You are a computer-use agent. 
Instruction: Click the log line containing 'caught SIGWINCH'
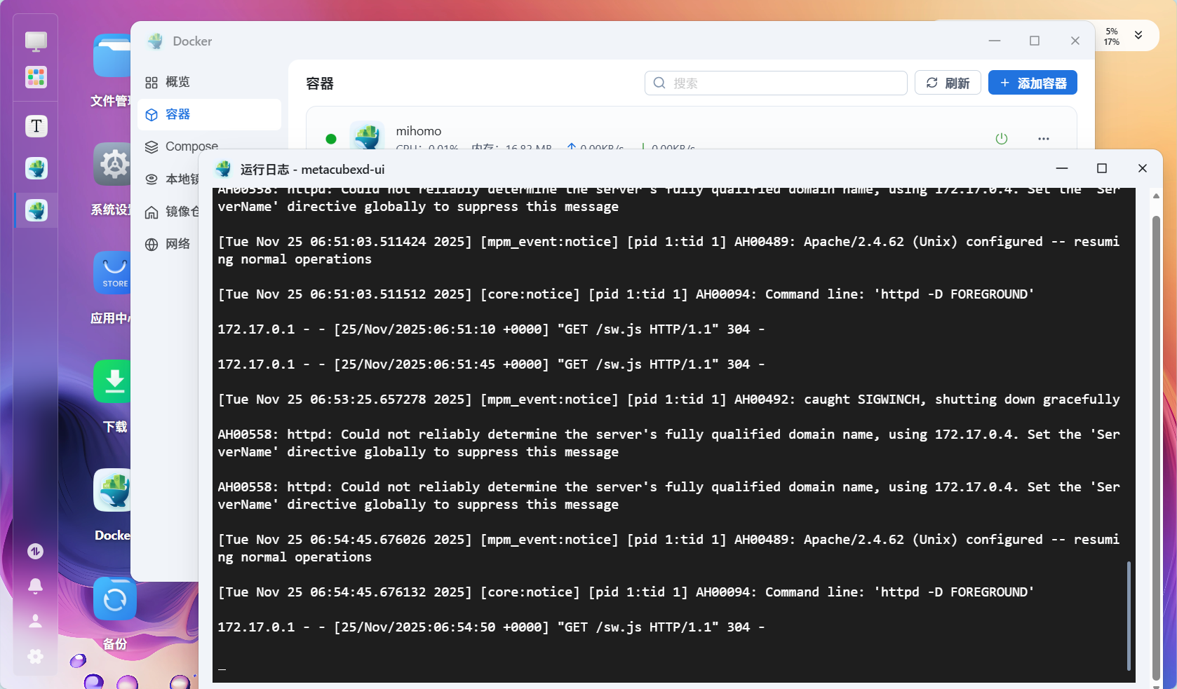pos(669,400)
